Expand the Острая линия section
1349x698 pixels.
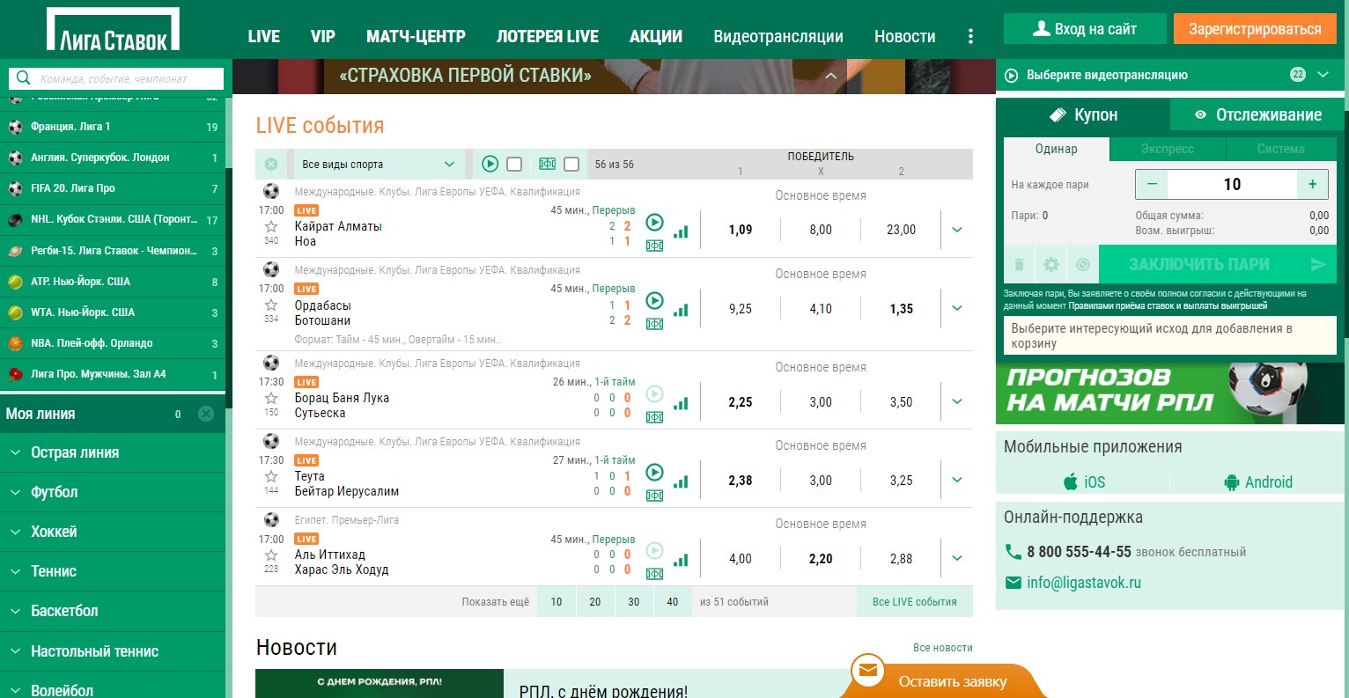pos(113,452)
